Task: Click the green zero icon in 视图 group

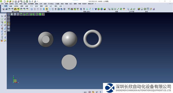Action: click(121, 9)
